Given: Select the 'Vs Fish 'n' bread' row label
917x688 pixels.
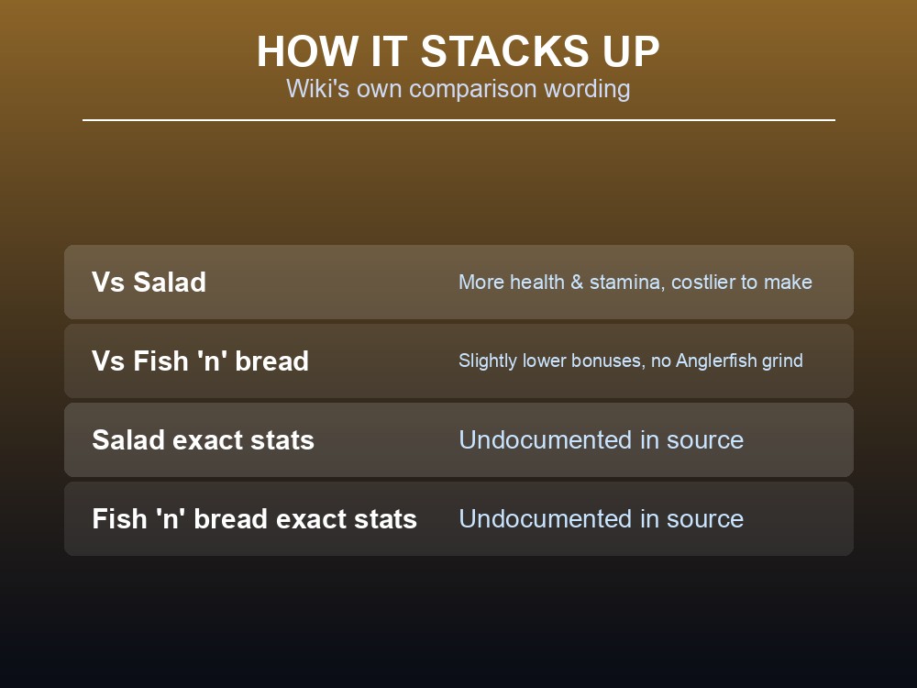Looking at the screenshot, I should [200, 361].
